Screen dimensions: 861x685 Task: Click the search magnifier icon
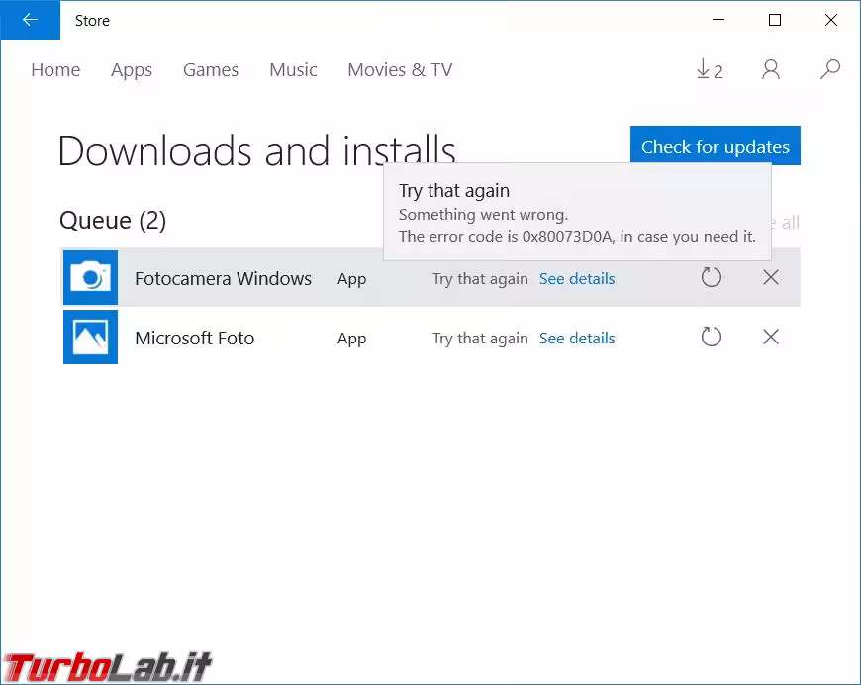[x=830, y=69]
